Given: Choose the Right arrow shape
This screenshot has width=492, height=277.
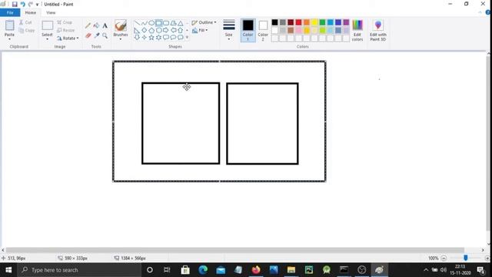Looking at the screenshot, I should pyautogui.click(x=166, y=31).
